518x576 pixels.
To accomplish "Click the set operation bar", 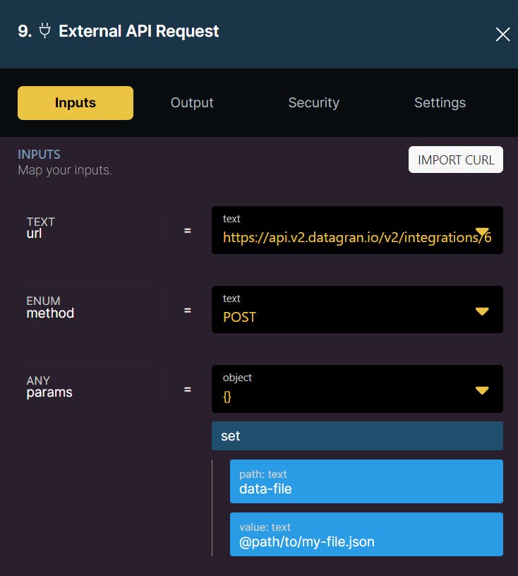I will pyautogui.click(x=357, y=436).
